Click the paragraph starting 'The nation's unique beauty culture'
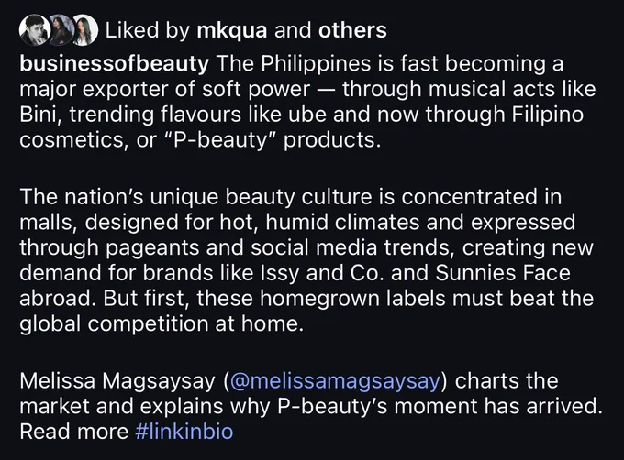624x460 pixels. (x=306, y=260)
